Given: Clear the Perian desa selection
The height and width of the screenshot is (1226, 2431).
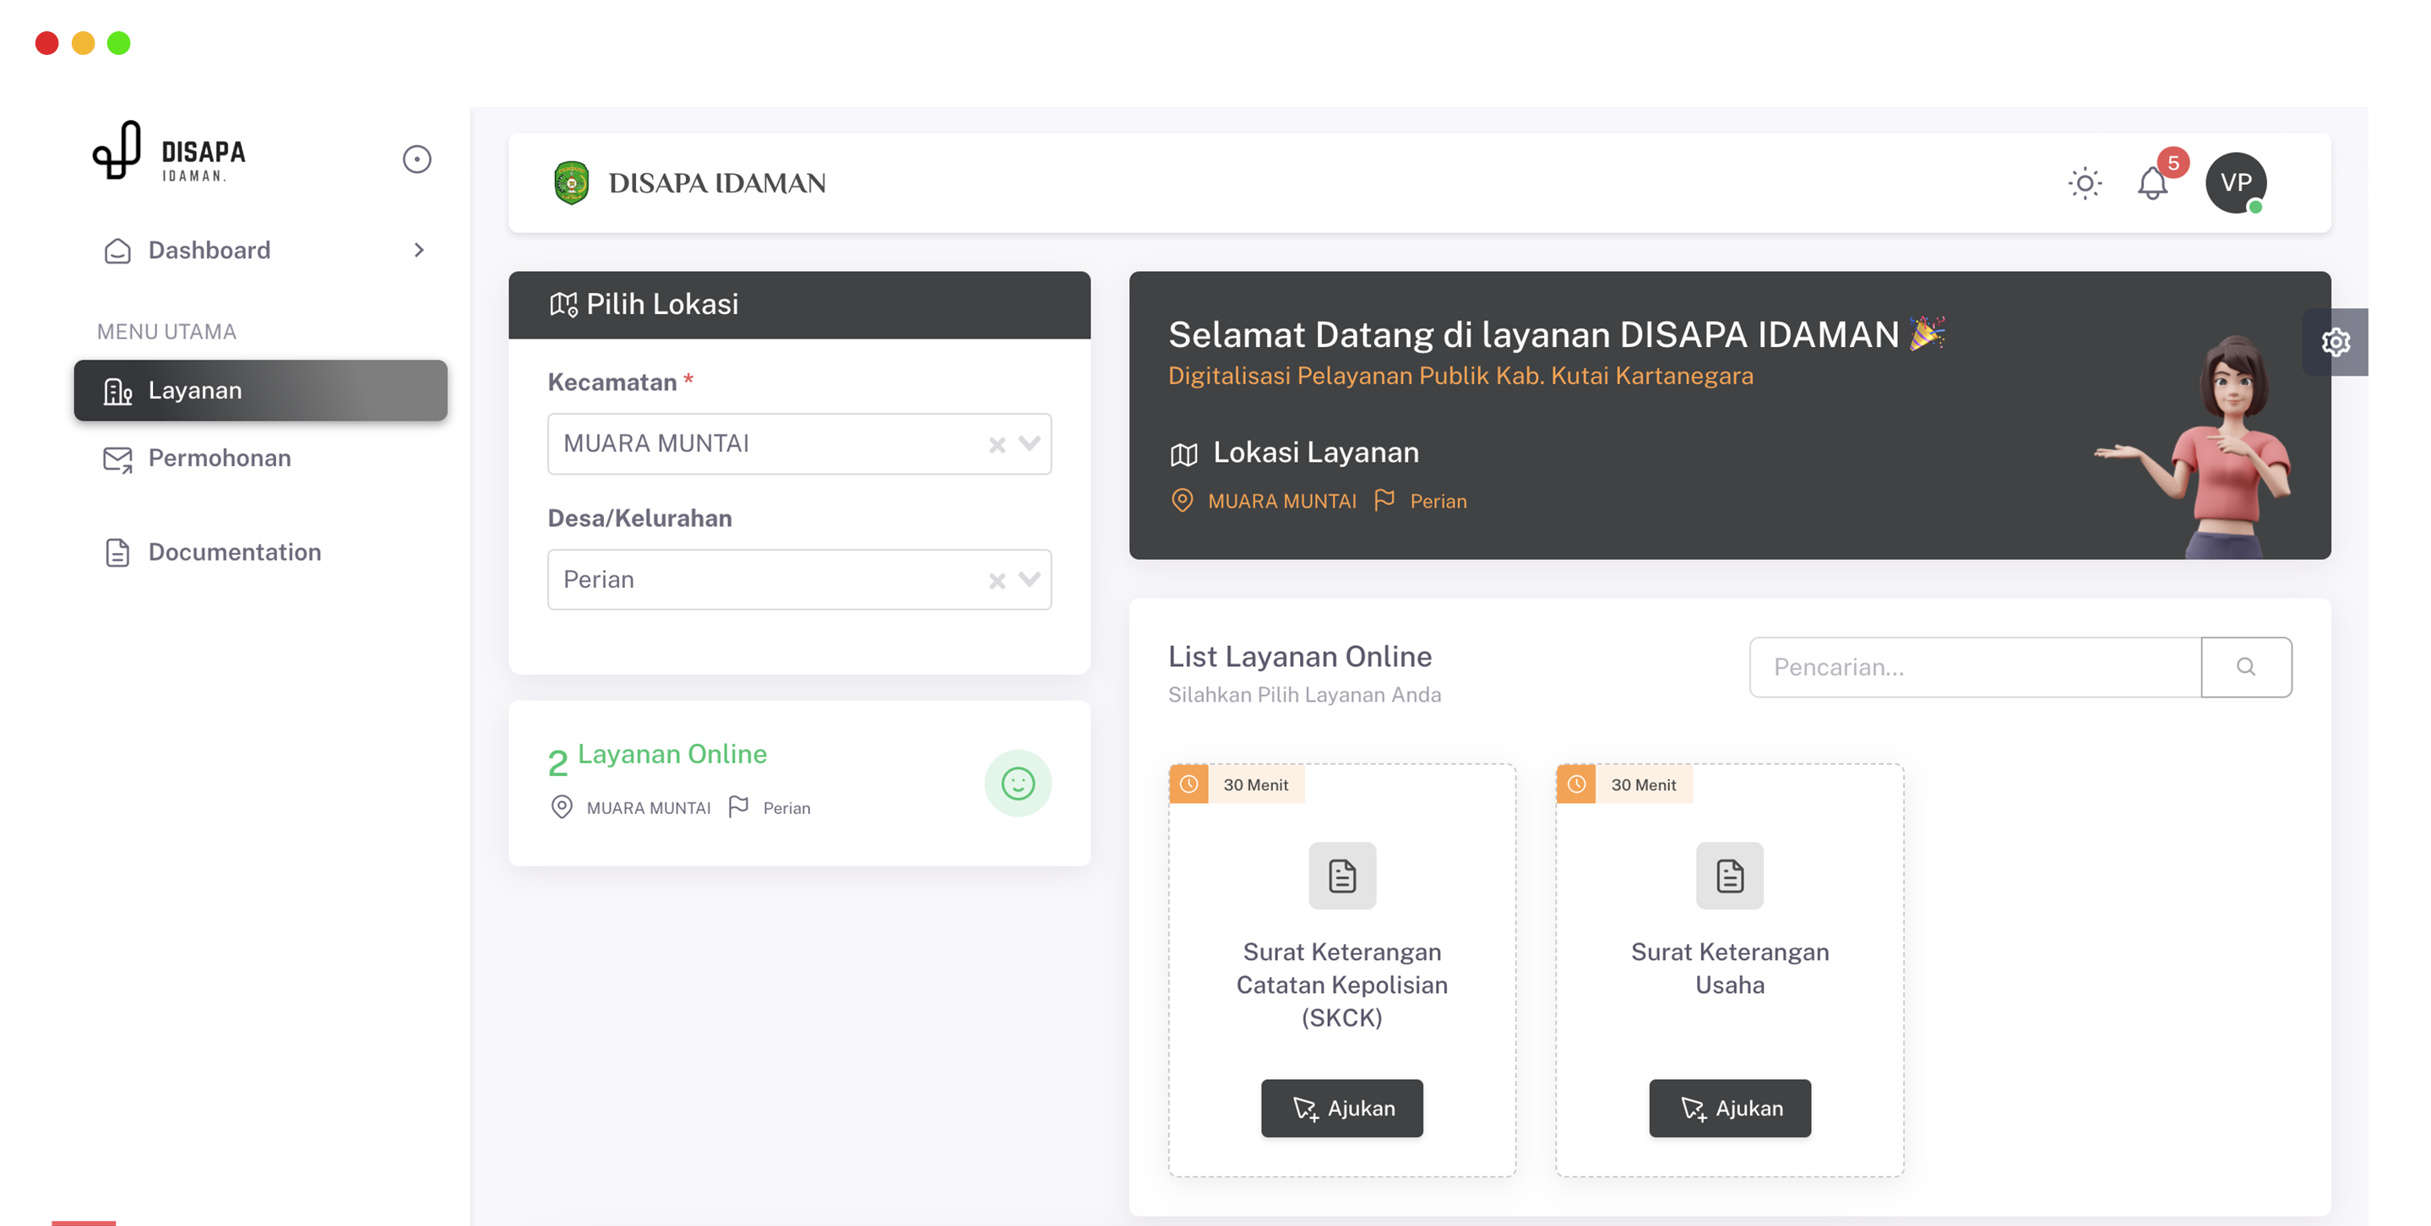Looking at the screenshot, I should (x=997, y=581).
